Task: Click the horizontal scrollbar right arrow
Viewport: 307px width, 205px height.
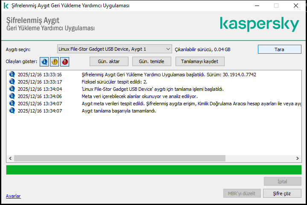Action: pos(298,158)
